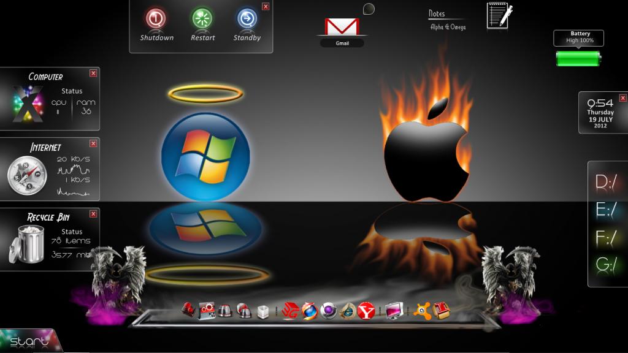Open the purple sphere browser dock icon
Screen dimensions: 628x353
coord(329,311)
